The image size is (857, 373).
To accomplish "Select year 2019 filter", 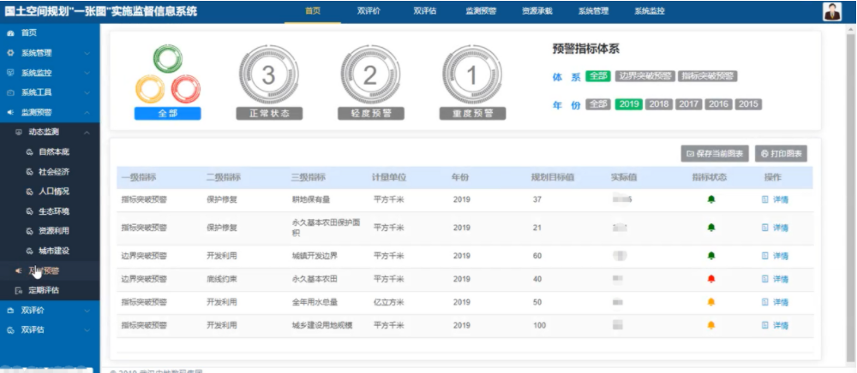I will coord(628,104).
